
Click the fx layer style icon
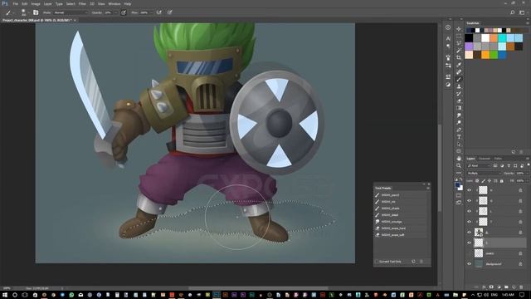[484, 287]
